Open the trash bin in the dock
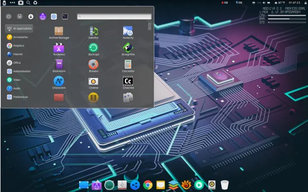 pos(224,185)
